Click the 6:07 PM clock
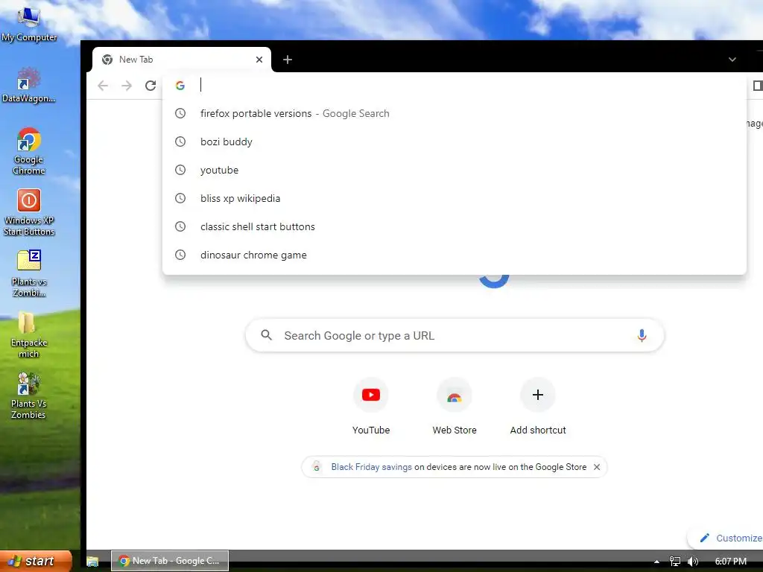 click(730, 562)
